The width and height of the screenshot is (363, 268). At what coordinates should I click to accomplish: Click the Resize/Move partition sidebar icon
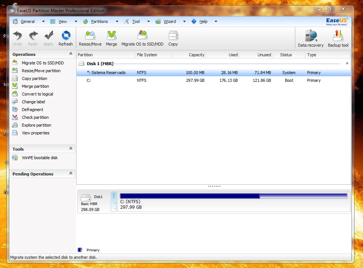(15, 70)
